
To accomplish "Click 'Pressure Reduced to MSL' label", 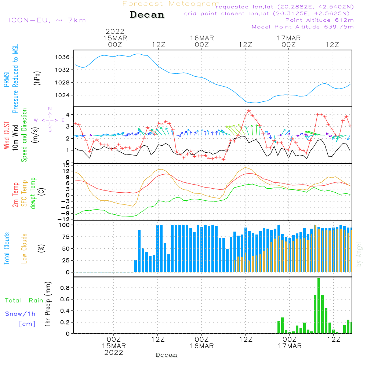I will point(15,79).
